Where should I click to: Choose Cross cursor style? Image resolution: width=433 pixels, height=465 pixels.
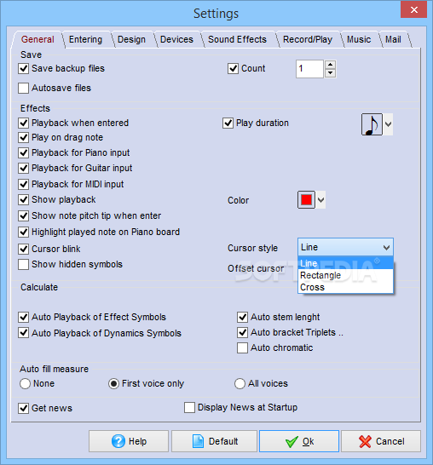[x=345, y=287]
